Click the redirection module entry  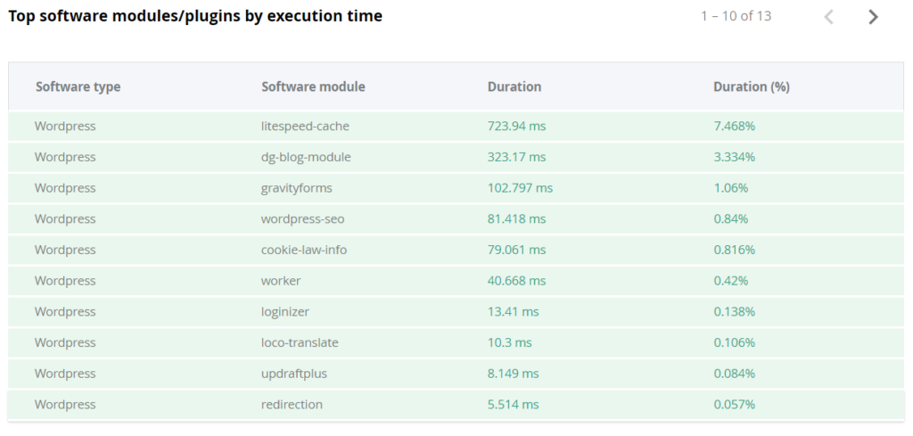tap(292, 405)
